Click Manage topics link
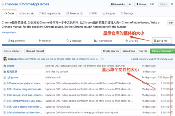The image size is (175, 116). (9, 32)
